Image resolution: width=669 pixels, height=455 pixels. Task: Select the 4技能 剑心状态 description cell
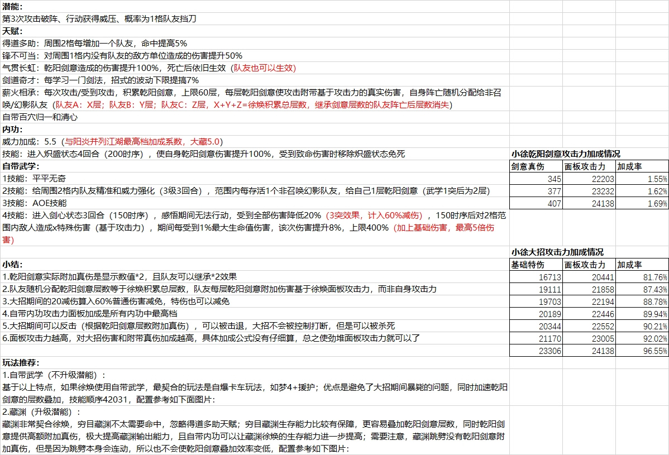pyautogui.click(x=255, y=228)
